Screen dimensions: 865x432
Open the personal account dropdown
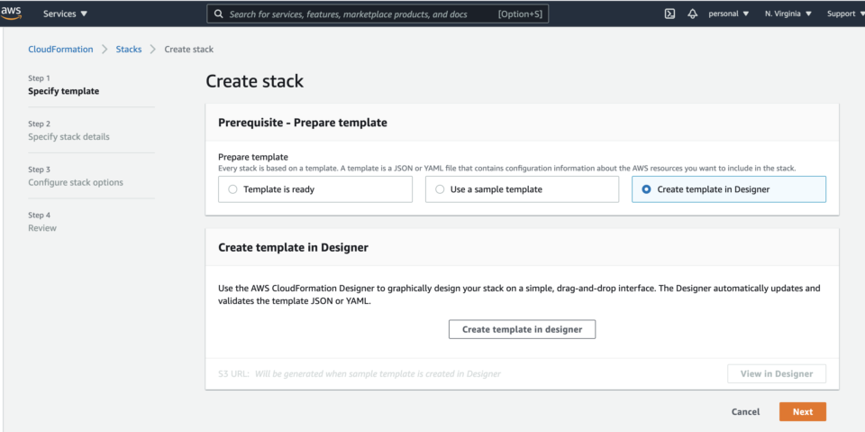coord(729,14)
